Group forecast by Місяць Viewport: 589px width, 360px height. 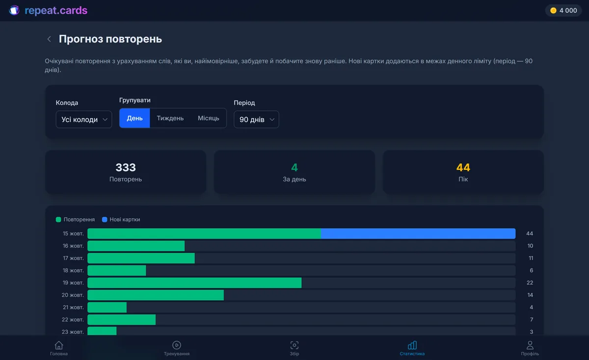[209, 118]
